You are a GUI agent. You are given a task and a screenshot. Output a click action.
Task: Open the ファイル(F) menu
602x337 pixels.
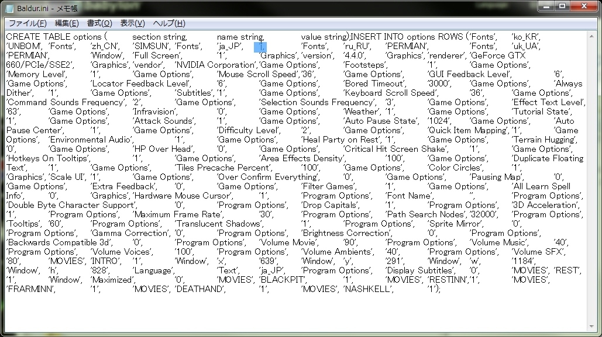(x=27, y=23)
